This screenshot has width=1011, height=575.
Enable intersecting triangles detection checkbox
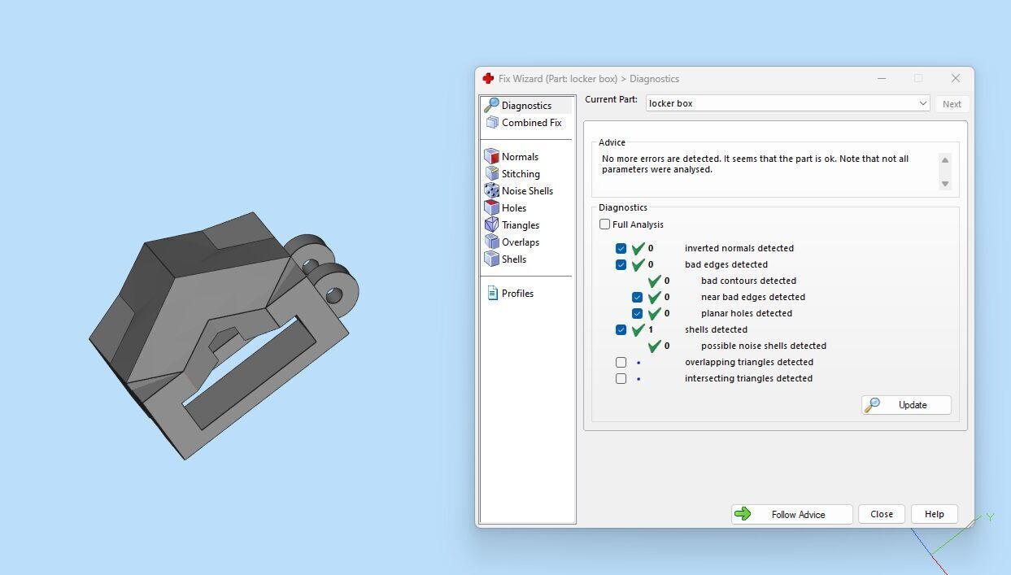pyautogui.click(x=621, y=378)
